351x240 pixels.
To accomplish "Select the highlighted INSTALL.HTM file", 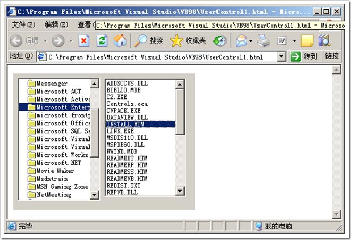I will point(140,124).
